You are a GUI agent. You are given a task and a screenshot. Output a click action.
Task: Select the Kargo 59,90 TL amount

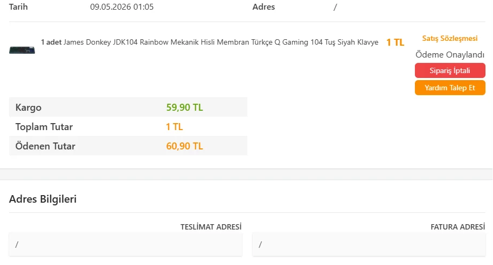pos(185,108)
